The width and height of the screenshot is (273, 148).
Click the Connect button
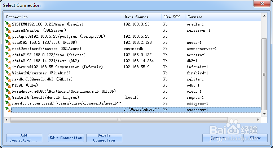[222, 138]
